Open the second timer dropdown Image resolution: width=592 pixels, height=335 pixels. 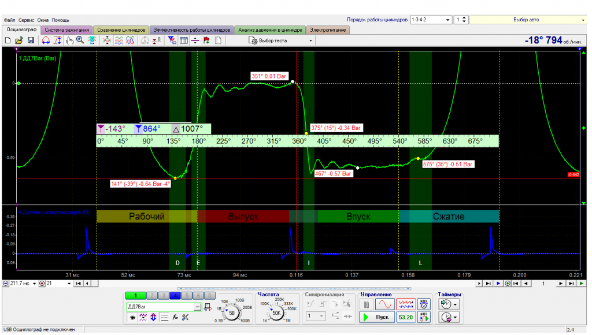click(x=449, y=317)
